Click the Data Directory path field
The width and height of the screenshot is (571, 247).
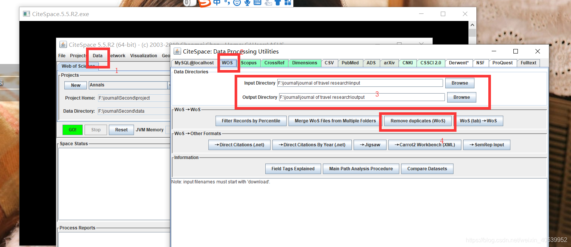coord(134,111)
